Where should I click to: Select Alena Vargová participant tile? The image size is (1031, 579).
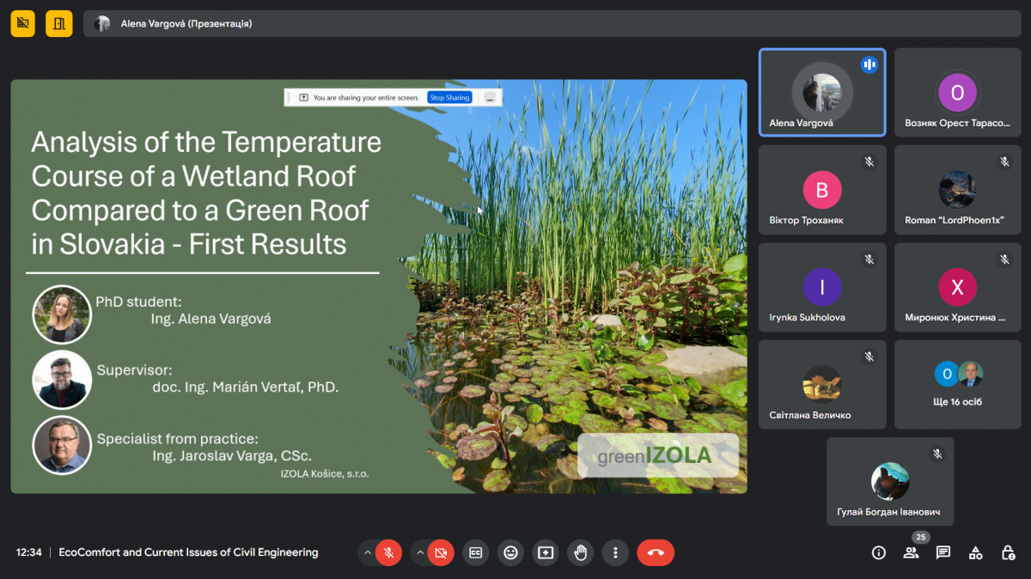point(822,92)
